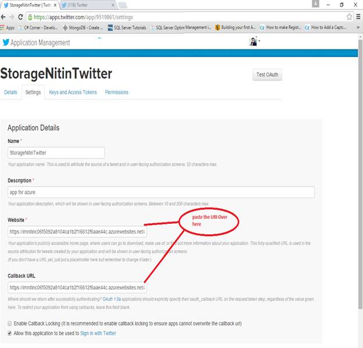Screen dimensions: 363x348
Task: Click the Website URL field
Action: pyautogui.click(x=77, y=232)
